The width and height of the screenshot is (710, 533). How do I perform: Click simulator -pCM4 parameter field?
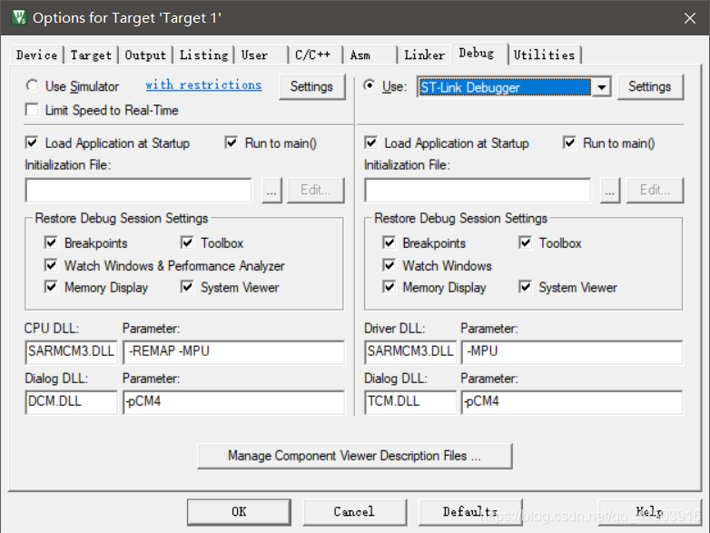pos(233,402)
